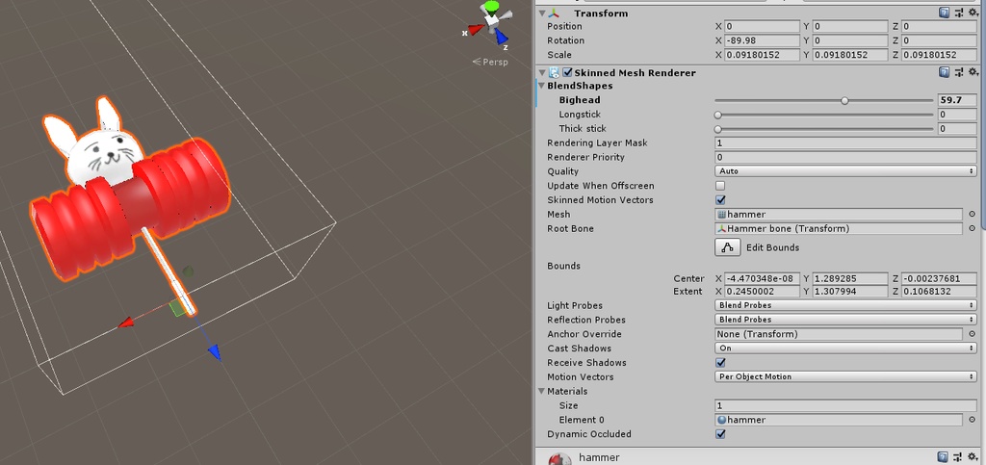Open the Cast Shadows dropdown
The image size is (986, 465).
point(845,349)
